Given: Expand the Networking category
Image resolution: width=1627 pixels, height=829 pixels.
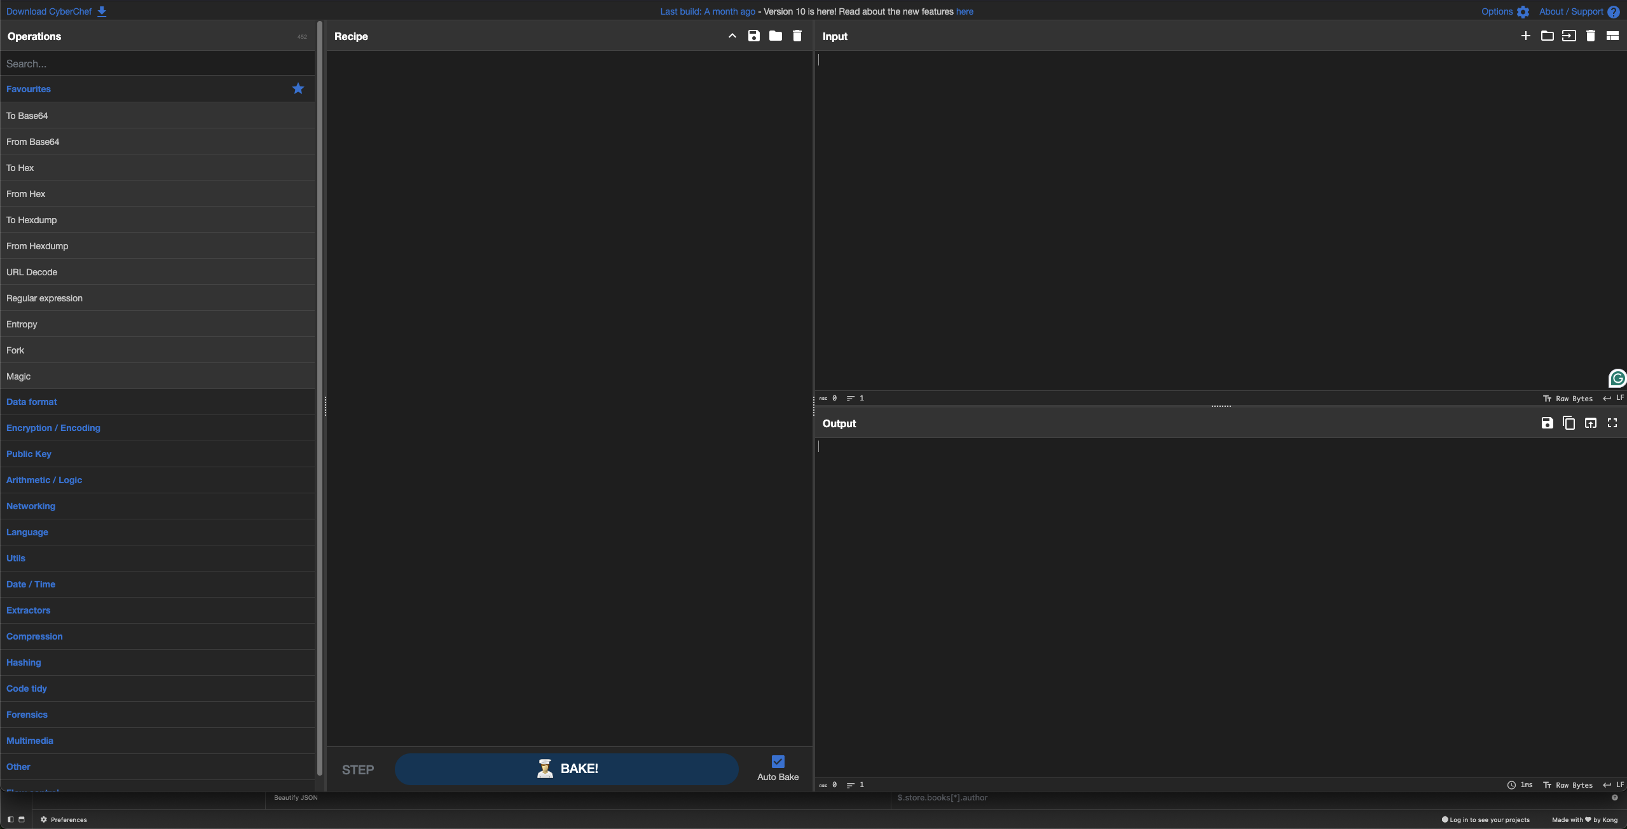Looking at the screenshot, I should 158,506.
